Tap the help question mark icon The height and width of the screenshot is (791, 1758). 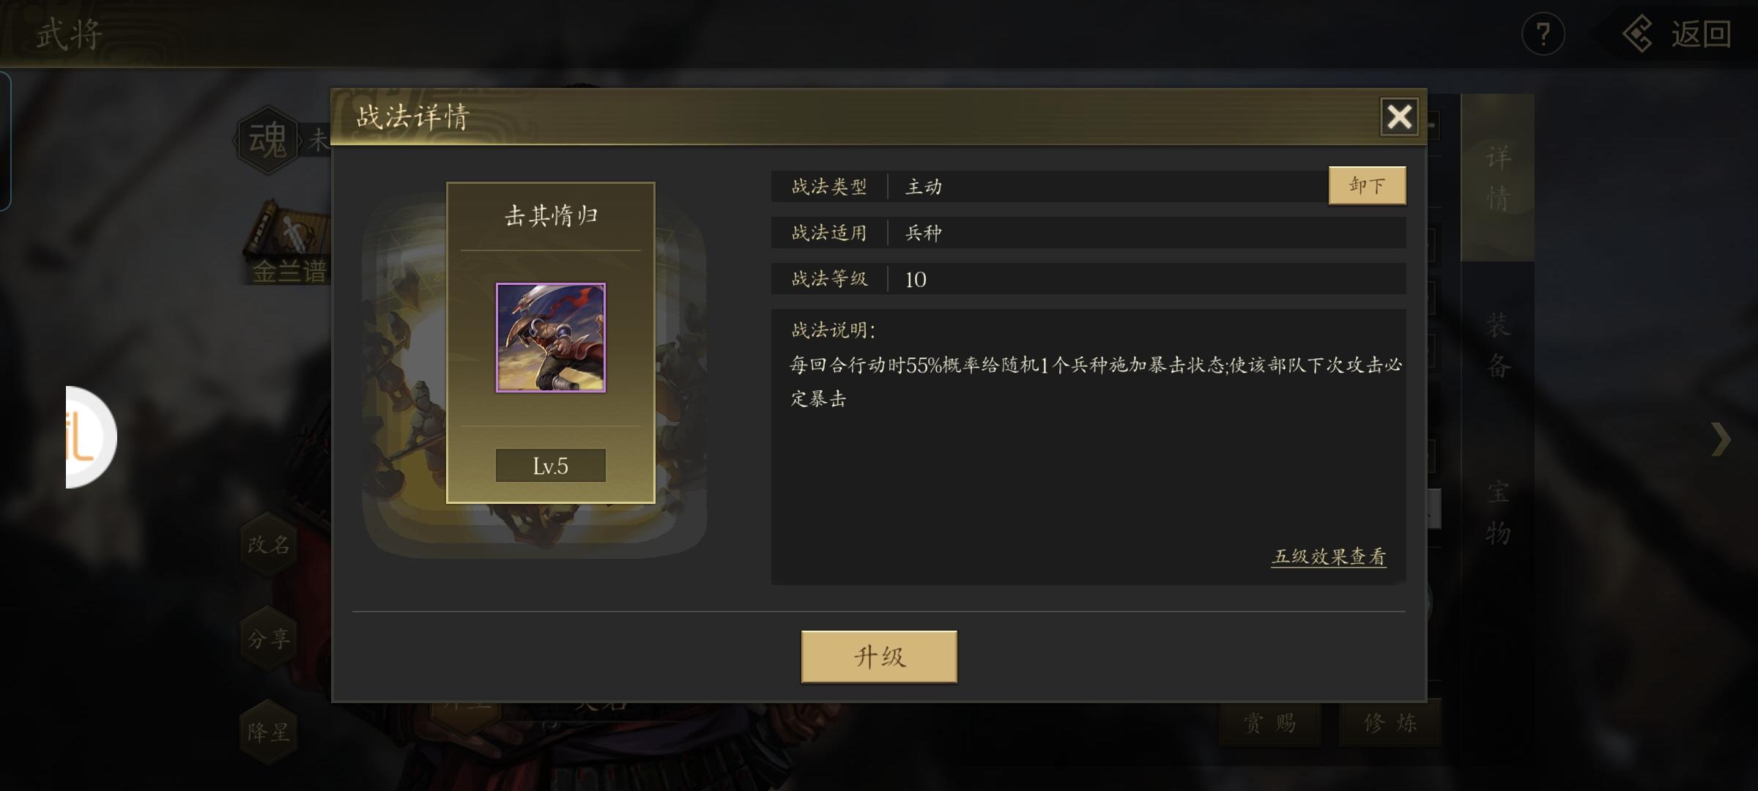coord(1543,34)
